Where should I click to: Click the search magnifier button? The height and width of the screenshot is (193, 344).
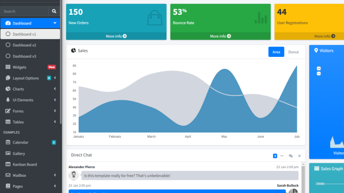pos(54,11)
